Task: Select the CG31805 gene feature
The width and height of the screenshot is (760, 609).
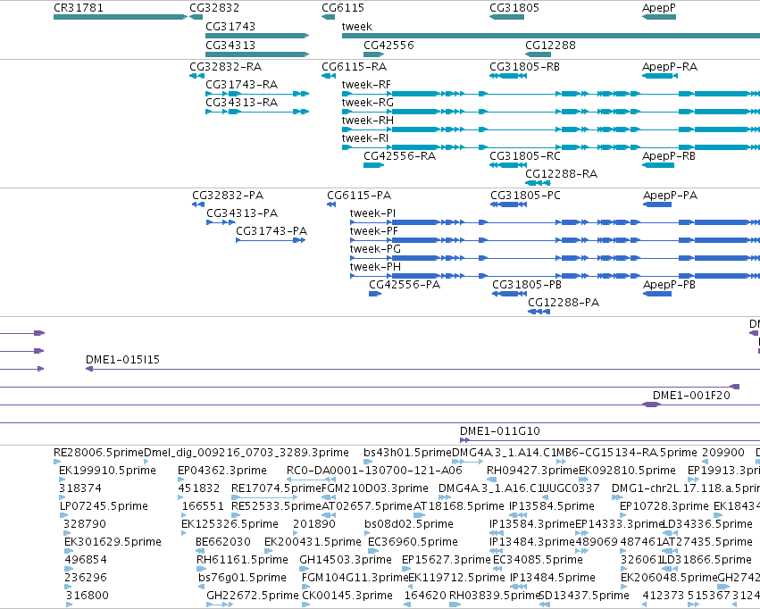Action: (x=506, y=17)
